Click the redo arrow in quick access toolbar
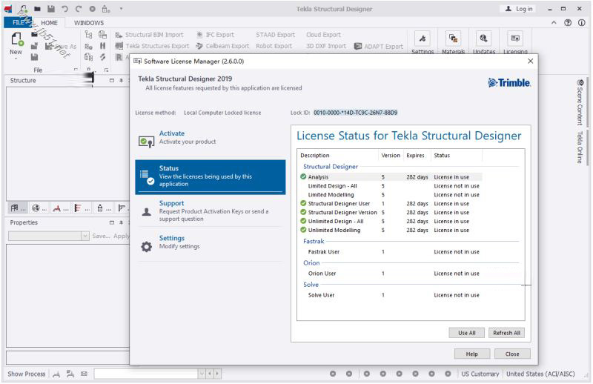The height and width of the screenshot is (384, 593). coord(79,9)
